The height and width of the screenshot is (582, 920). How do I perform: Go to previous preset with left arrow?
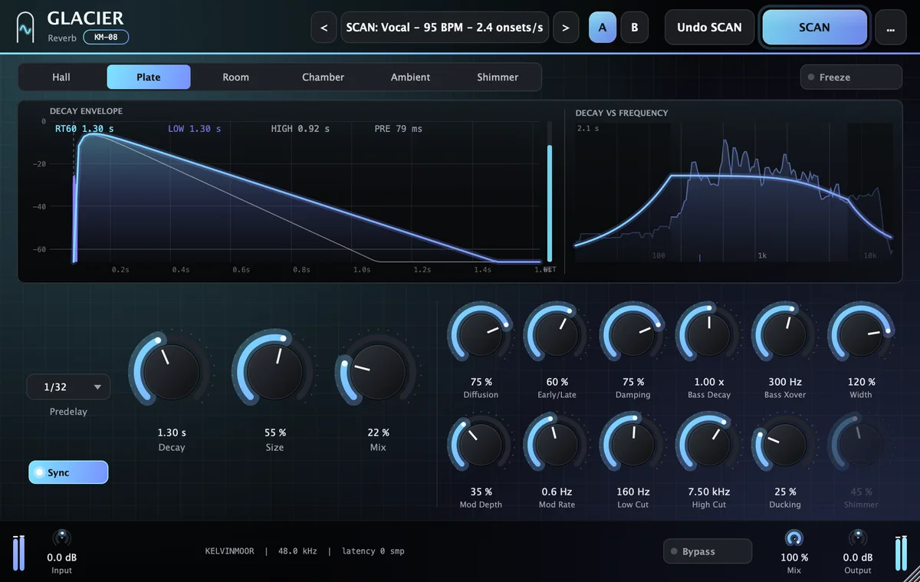coord(324,28)
